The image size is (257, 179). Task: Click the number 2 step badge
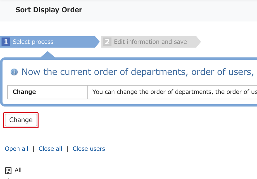pos(107,42)
